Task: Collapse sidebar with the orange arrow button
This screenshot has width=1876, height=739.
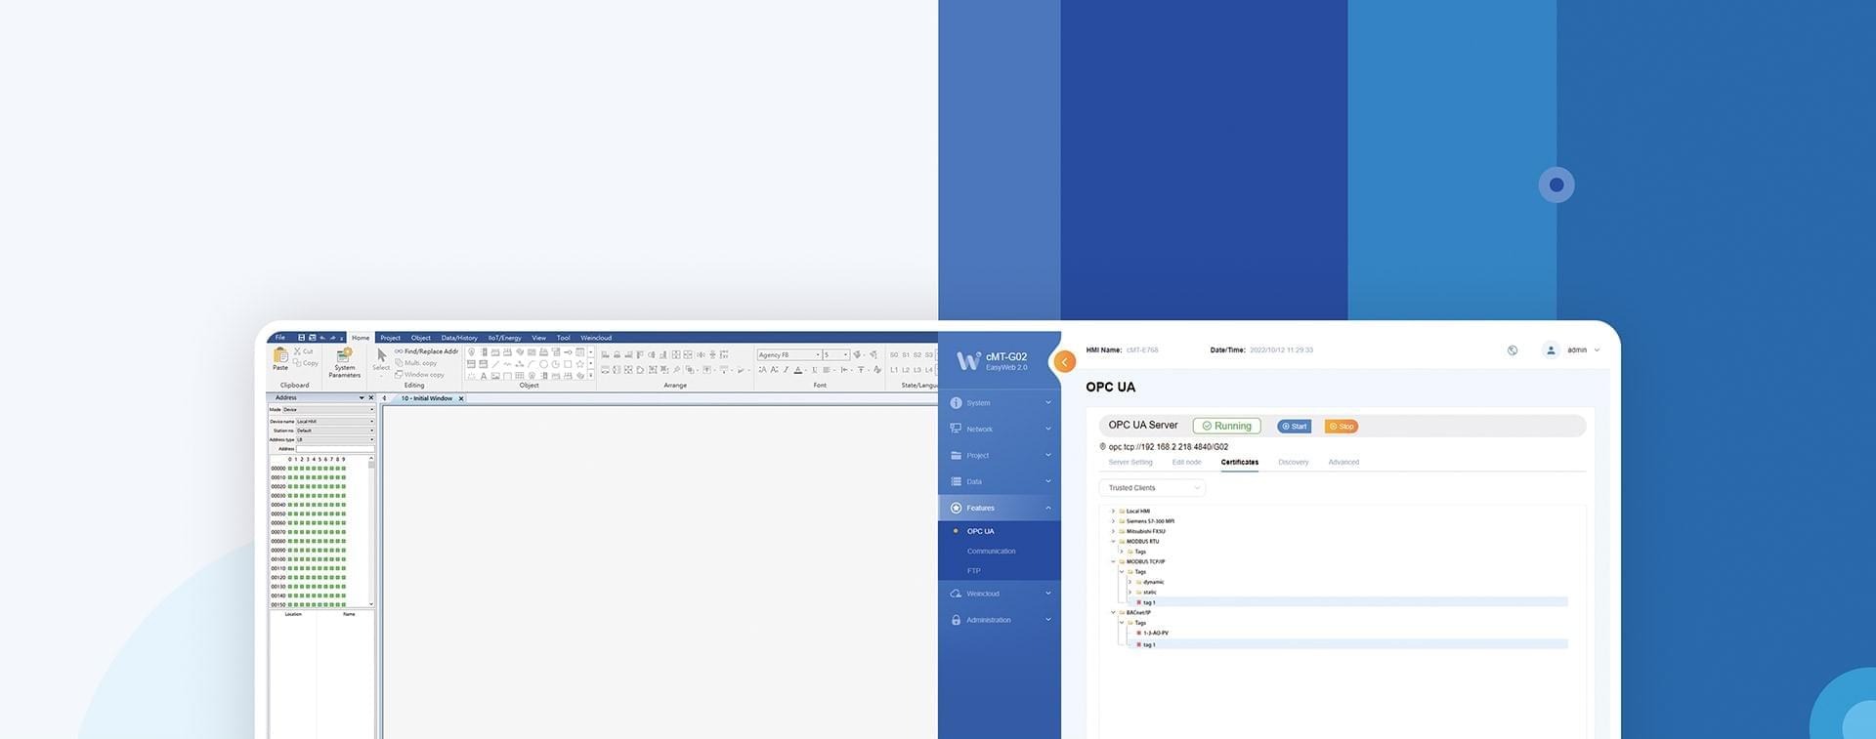Action: point(1064,362)
